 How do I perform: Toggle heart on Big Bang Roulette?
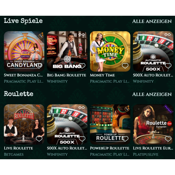[82, 66]
